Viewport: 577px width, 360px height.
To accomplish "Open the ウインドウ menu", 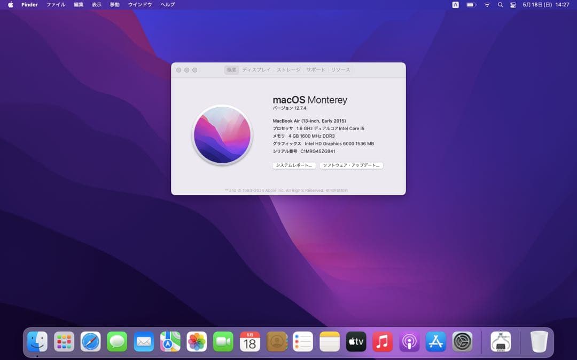I will pyautogui.click(x=140, y=5).
